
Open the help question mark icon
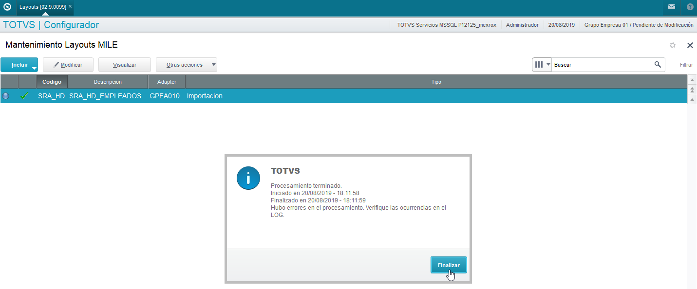(x=690, y=7)
